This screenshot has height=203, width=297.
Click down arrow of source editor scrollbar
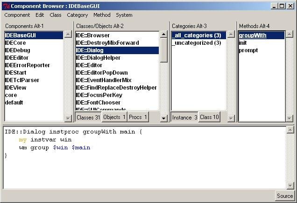click(x=290, y=185)
